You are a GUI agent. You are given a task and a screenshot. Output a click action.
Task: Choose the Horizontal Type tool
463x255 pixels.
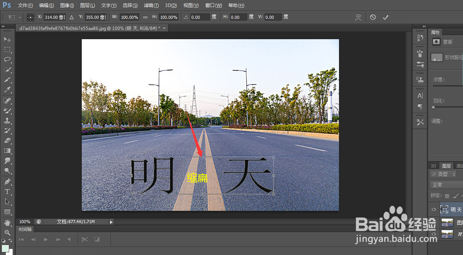[x=7, y=192]
